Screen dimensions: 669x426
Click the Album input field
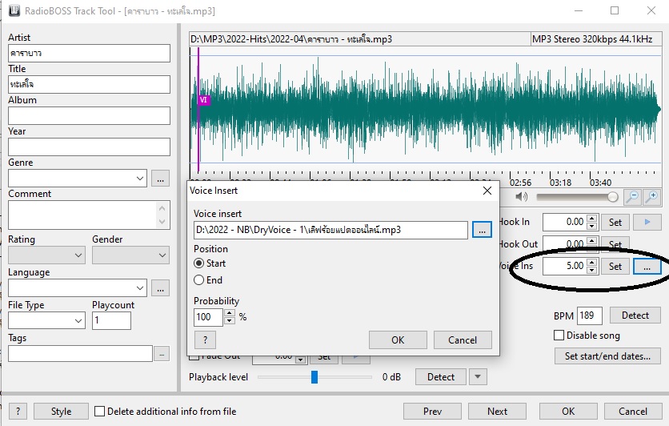pyautogui.click(x=89, y=115)
